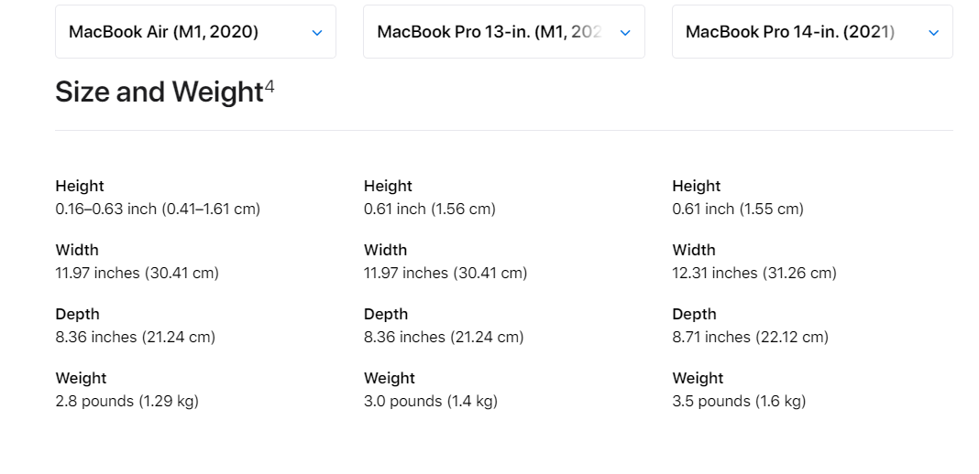Open the MacBook Pro 13-in. (M1) model dropdown

tap(504, 32)
